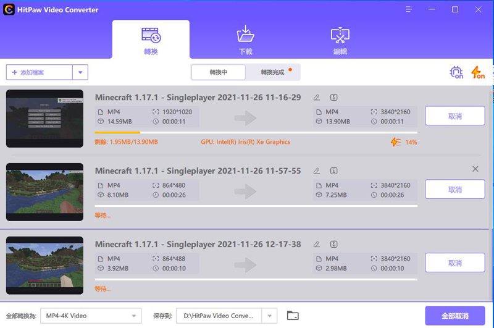Click source size '14.59MB' value
494x328 pixels.
point(119,122)
